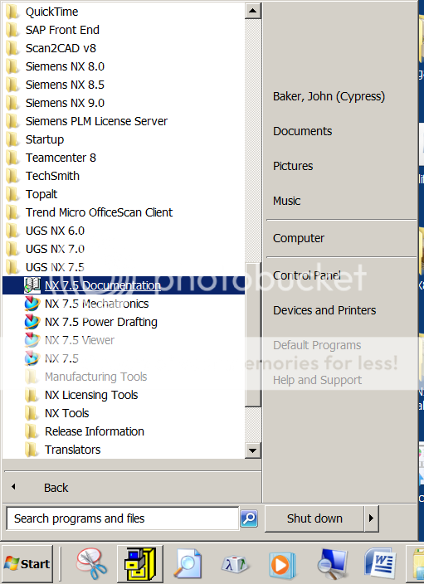
Task: Open the monitor with magnifier taskbar icon
Action: coord(332,564)
